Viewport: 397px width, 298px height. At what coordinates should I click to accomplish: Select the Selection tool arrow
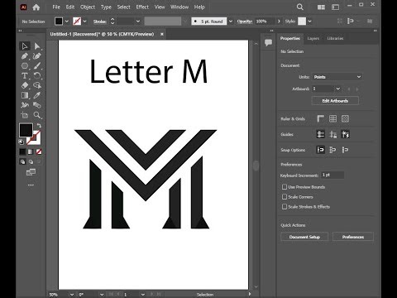point(25,46)
